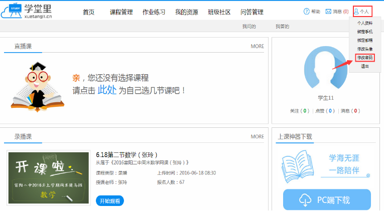Open the 课程管理 menu item
The width and height of the screenshot is (384, 212).
(x=120, y=12)
